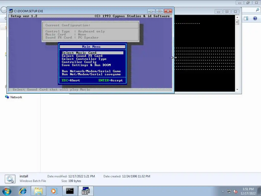Click muted volume tray icon

point(235,191)
